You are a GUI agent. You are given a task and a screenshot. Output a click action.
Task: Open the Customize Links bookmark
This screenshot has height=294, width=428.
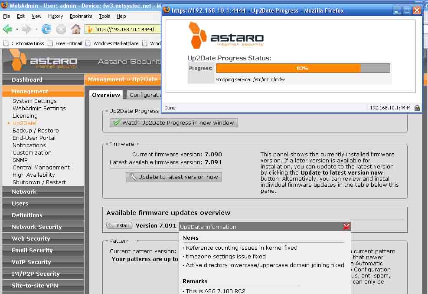coord(24,43)
